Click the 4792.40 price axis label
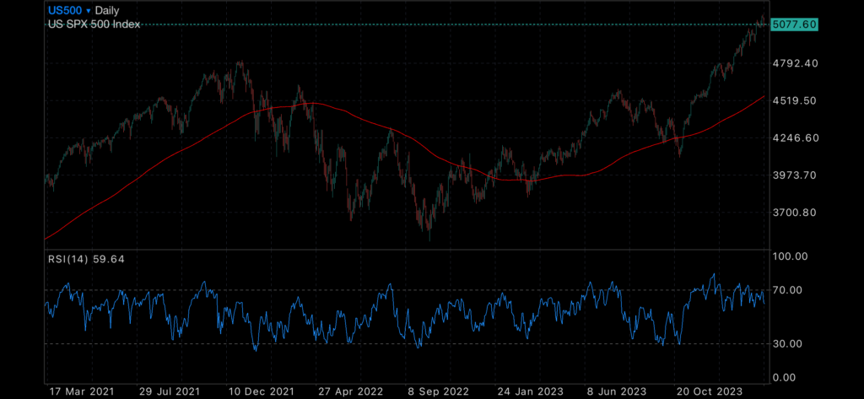Screen dimensions: 864x399 coord(795,63)
